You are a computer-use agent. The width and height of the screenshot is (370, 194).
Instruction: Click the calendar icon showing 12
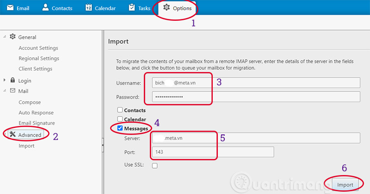[88, 7]
